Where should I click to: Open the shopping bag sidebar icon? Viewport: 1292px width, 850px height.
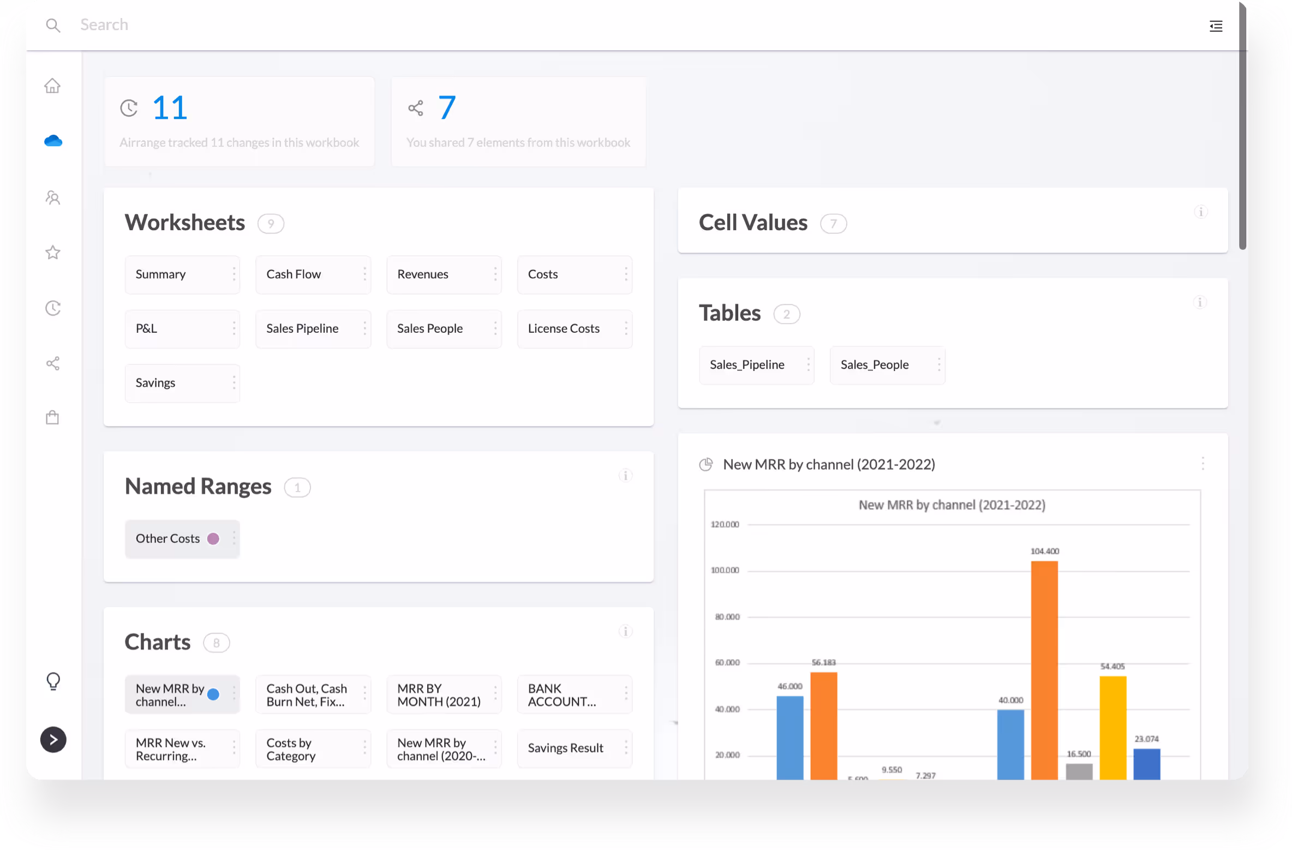coord(52,418)
